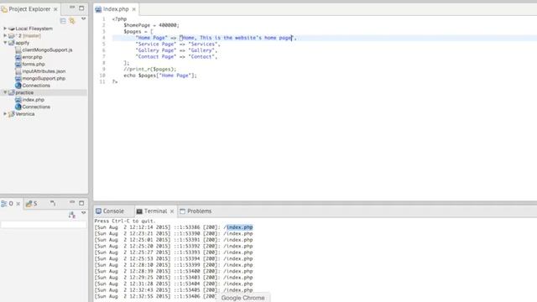Image resolution: width=537 pixels, height=302 pixels.
Task: Click the echo $pages line
Action: 160,75
